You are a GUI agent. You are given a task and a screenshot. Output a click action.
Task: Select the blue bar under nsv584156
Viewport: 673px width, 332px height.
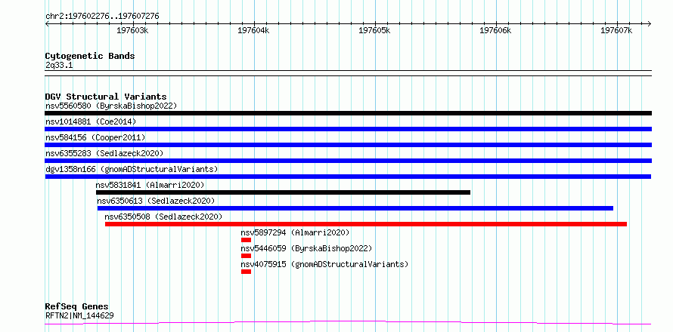pyautogui.click(x=348, y=145)
